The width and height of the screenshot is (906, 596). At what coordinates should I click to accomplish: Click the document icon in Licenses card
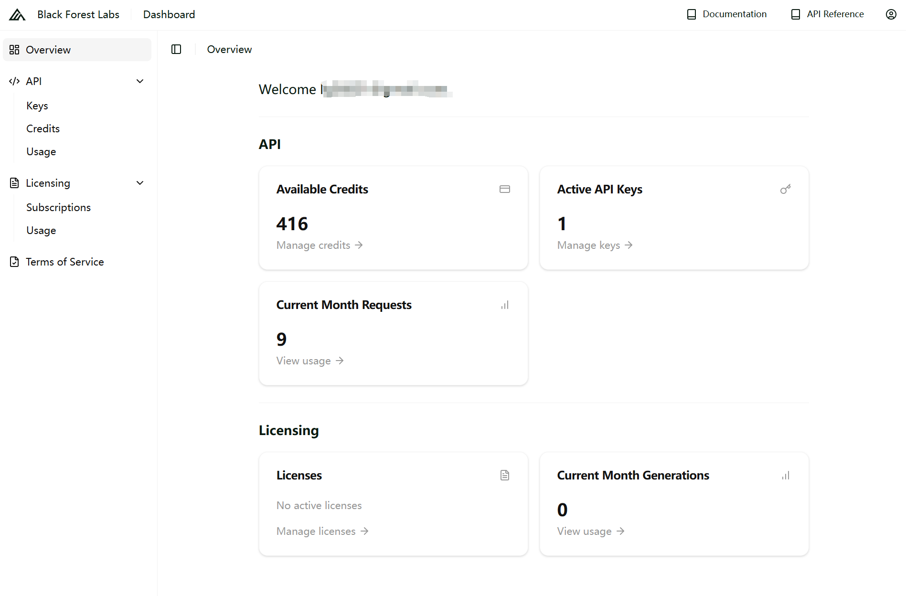(504, 475)
